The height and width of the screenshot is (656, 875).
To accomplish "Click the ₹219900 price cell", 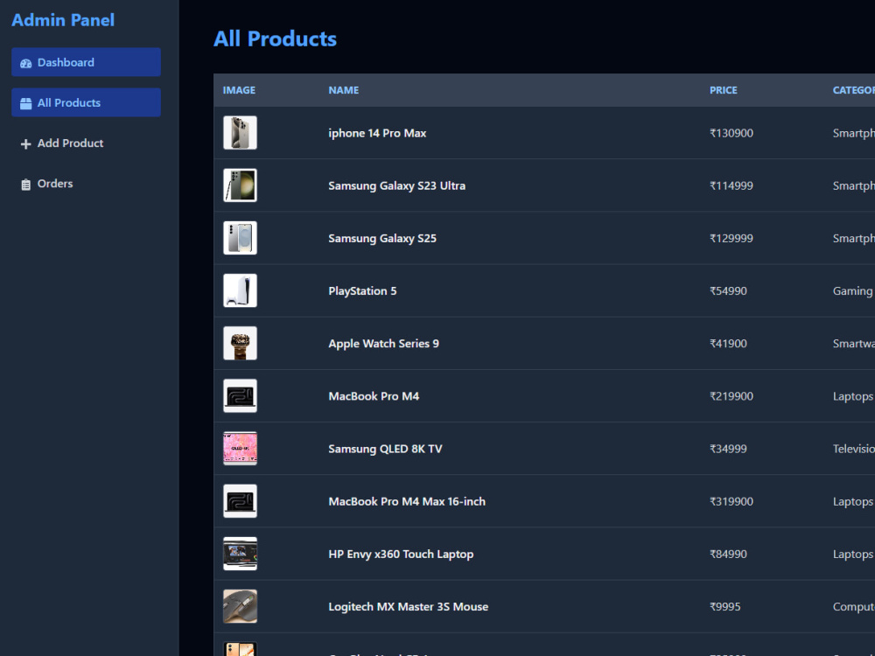I will tap(731, 396).
